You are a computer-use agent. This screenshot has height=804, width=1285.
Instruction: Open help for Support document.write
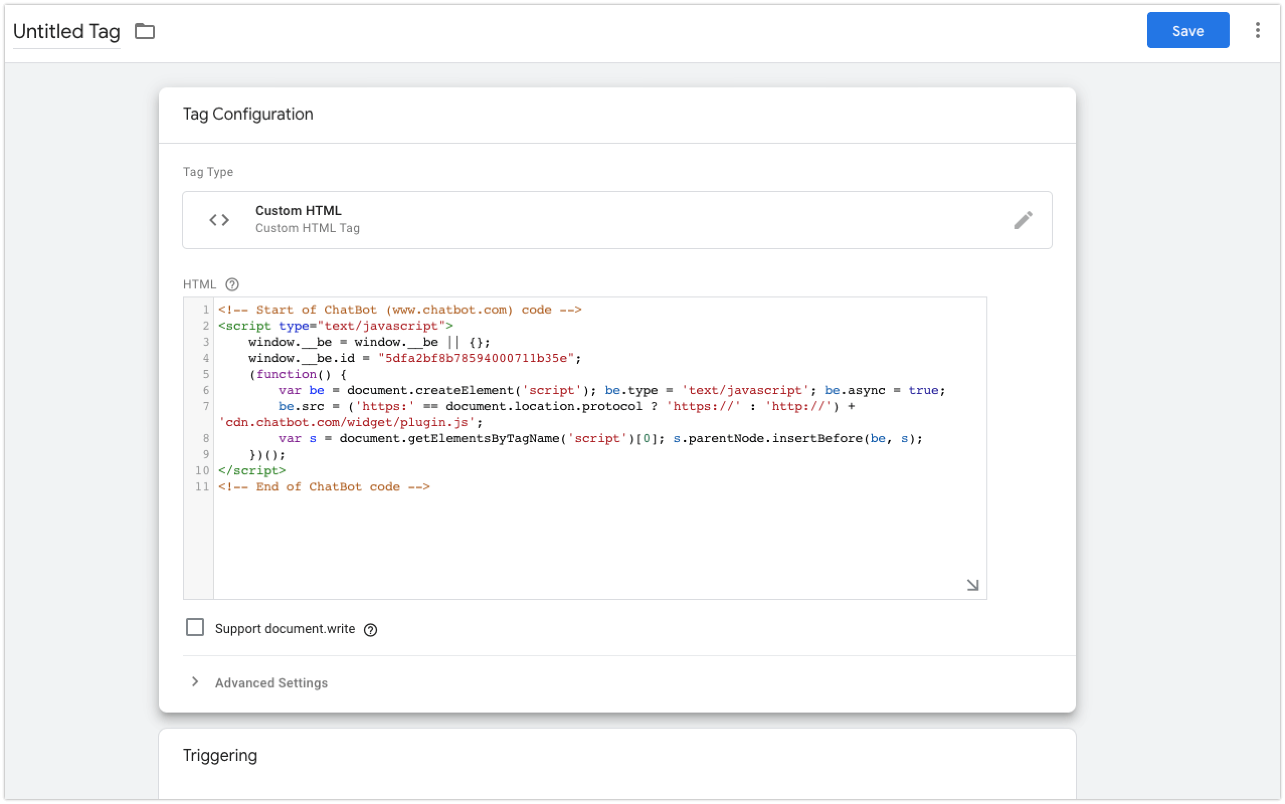371,630
